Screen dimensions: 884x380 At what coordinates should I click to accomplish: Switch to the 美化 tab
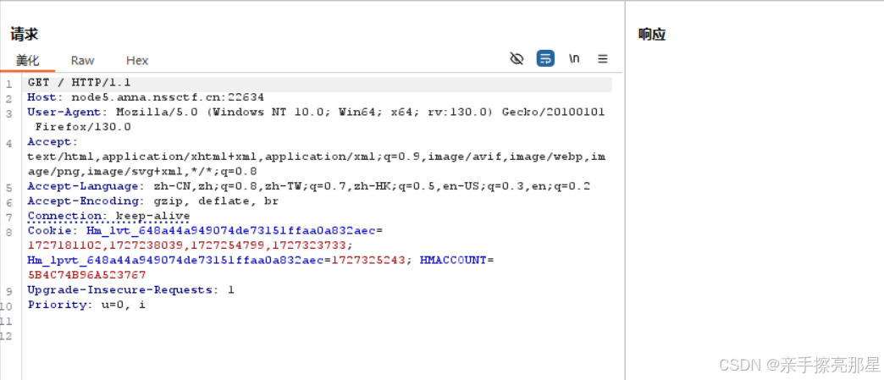point(27,60)
